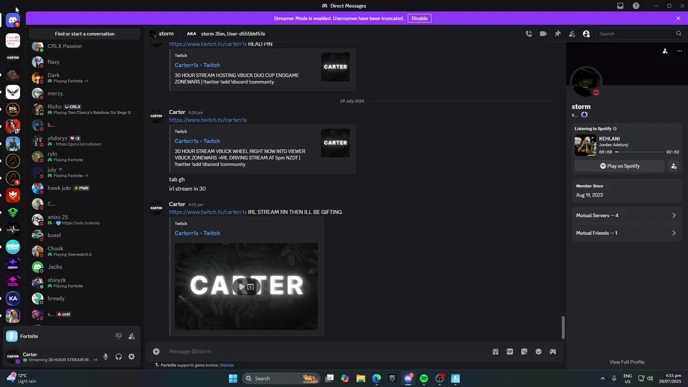
Task: Open stream settings icon beside Fortnite
Action: [119, 336]
